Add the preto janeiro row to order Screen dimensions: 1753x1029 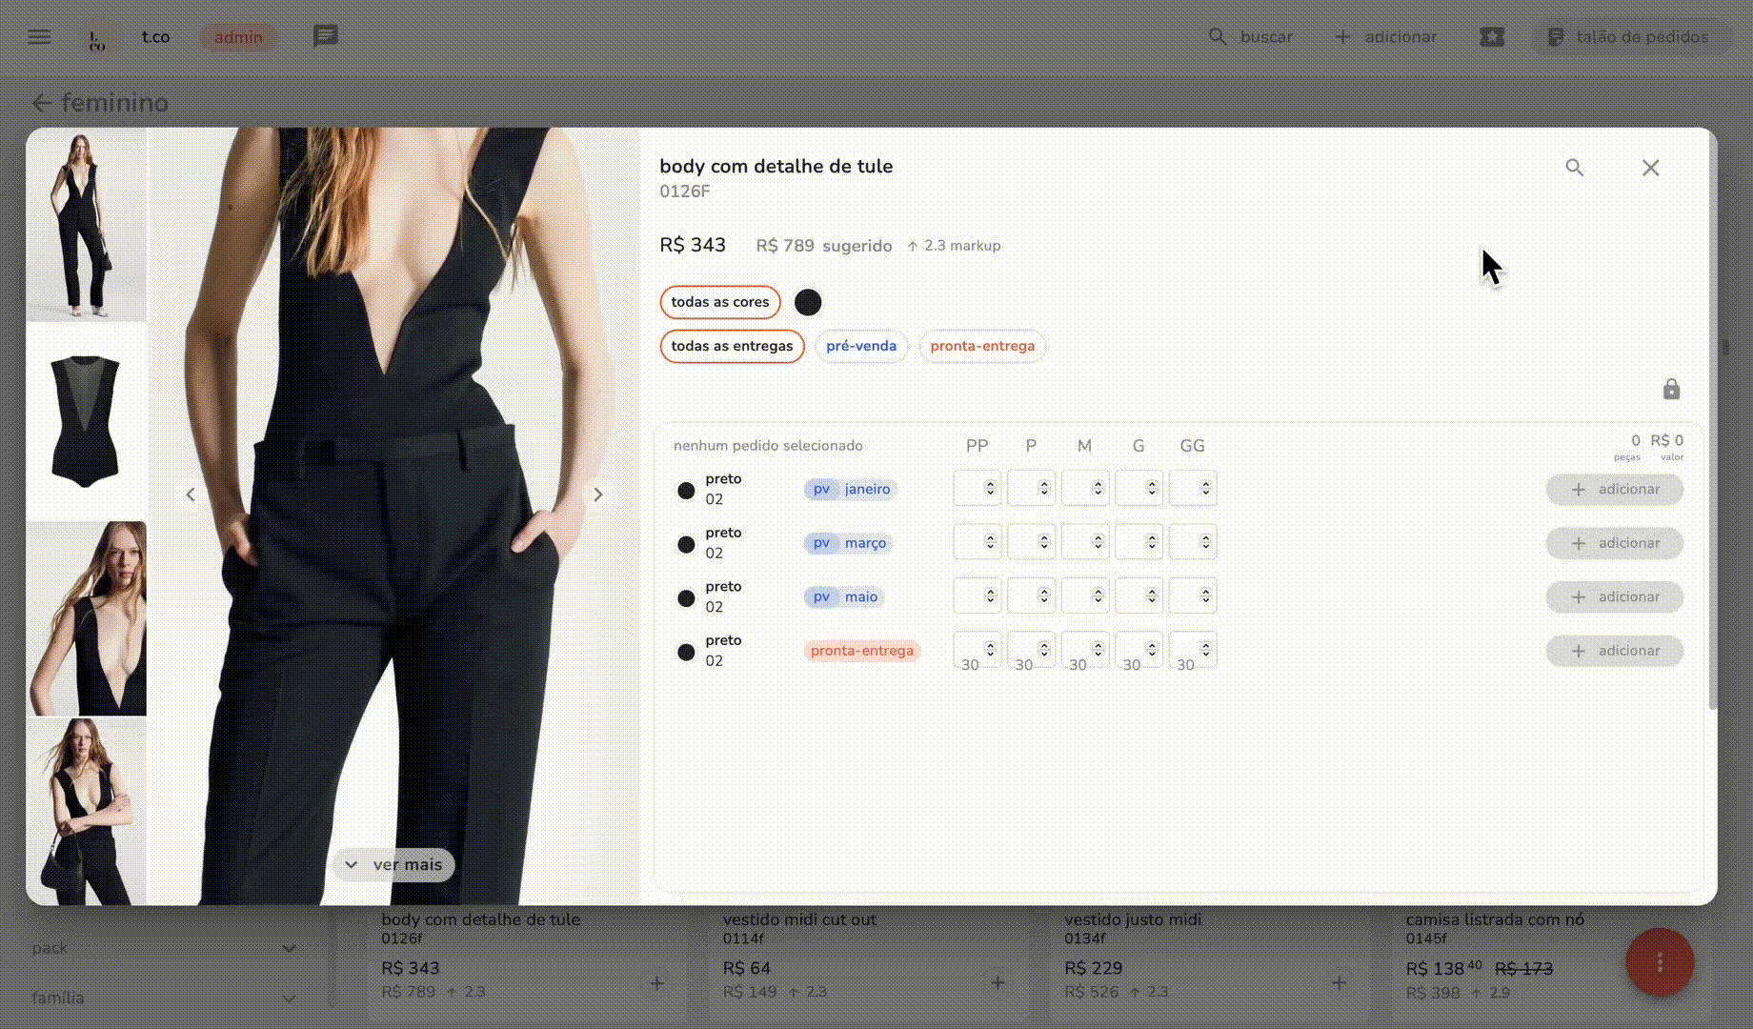[x=1613, y=490]
